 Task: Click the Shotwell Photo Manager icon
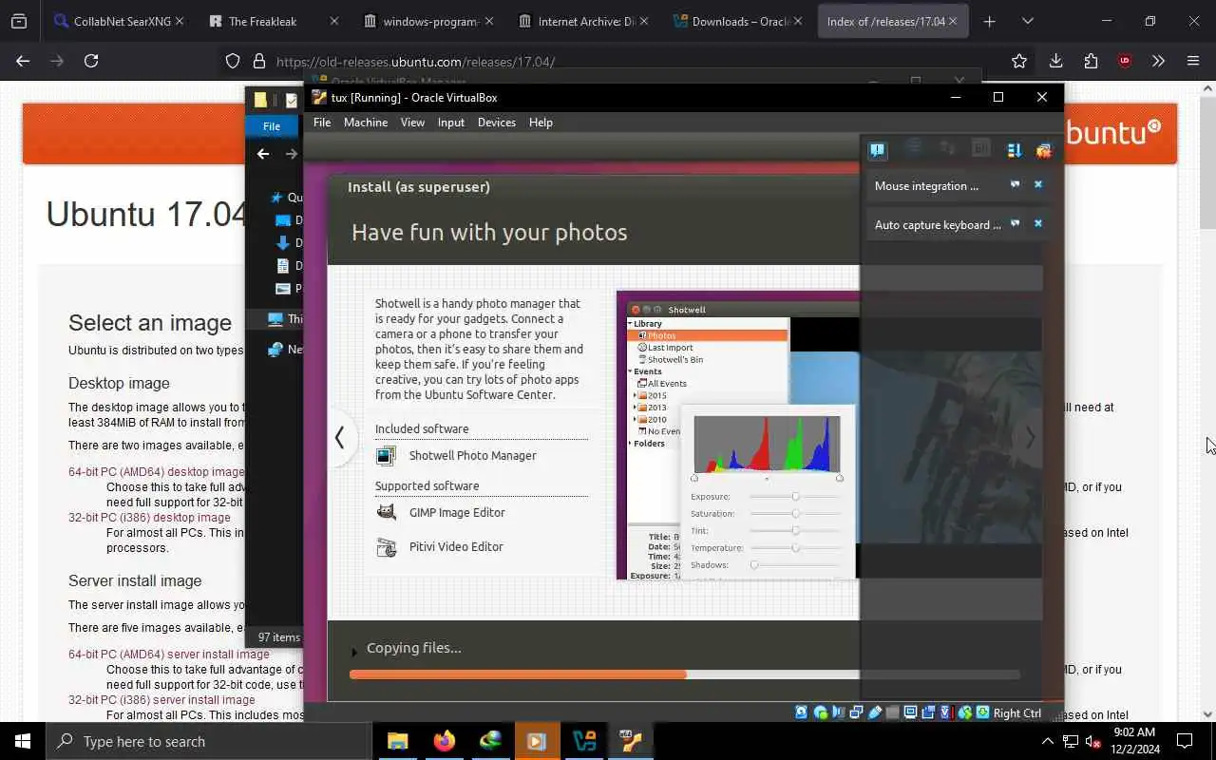386,456
